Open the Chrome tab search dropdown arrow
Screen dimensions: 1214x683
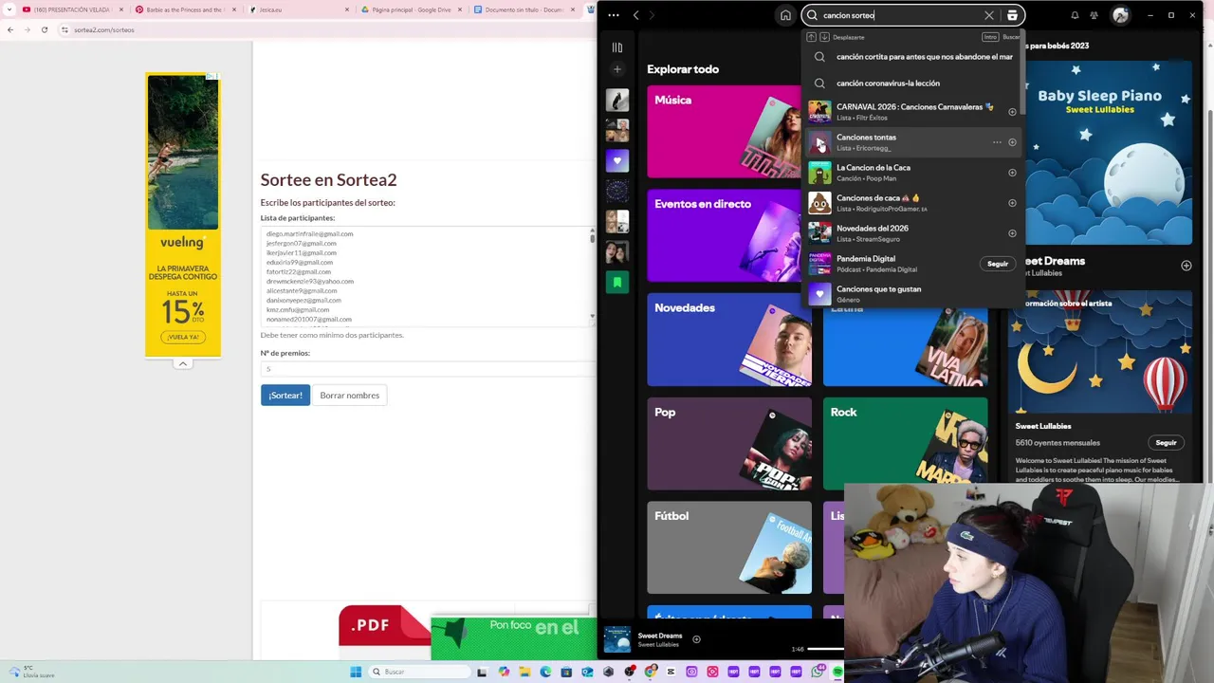click(x=9, y=9)
